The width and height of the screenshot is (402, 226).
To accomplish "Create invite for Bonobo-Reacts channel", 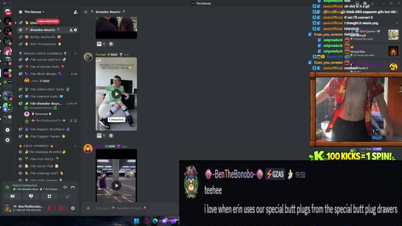I will 71,30.
